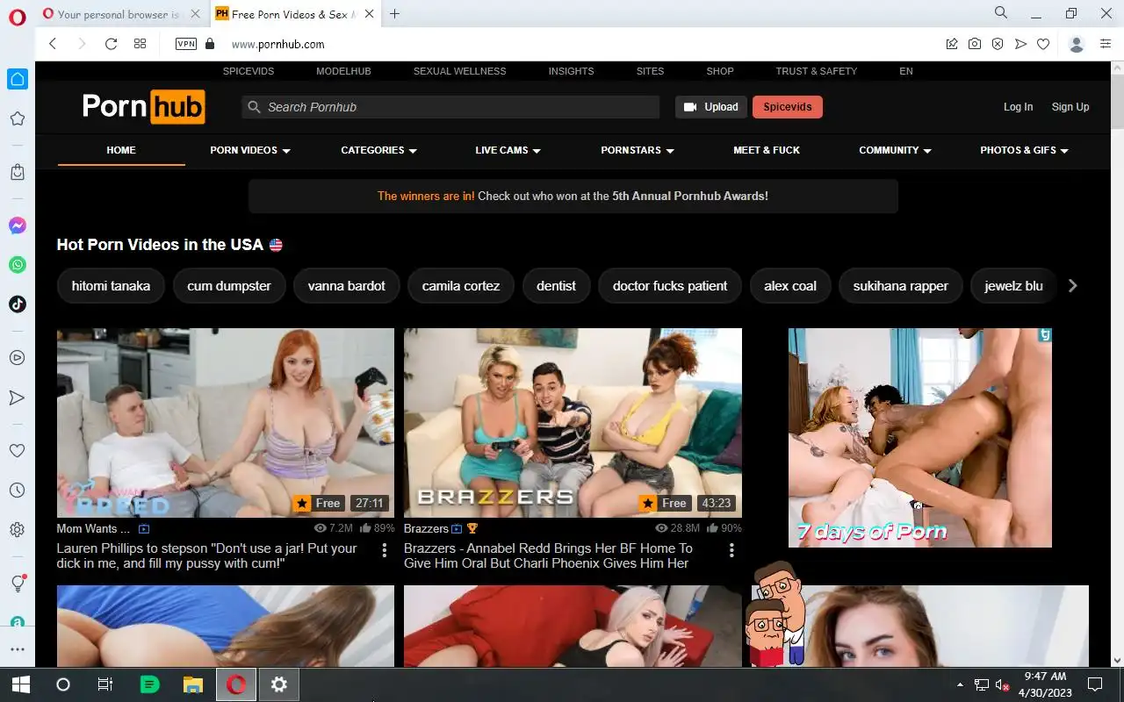Click the Log In link
Viewport: 1124px width, 702px height.
click(1018, 107)
